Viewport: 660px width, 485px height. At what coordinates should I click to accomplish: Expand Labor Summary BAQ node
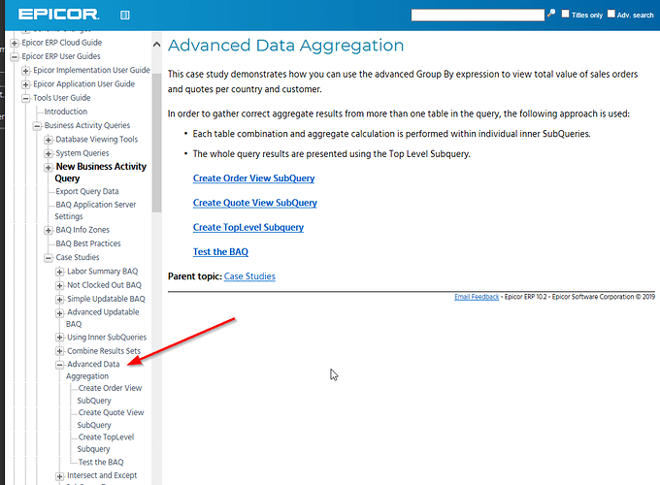(x=60, y=272)
